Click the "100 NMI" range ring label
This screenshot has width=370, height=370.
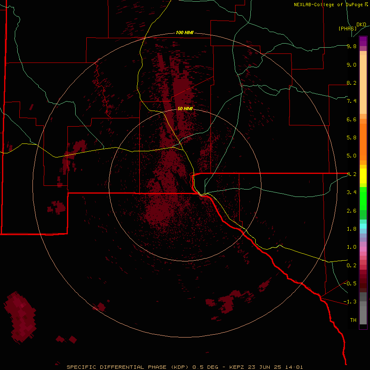point(185,32)
